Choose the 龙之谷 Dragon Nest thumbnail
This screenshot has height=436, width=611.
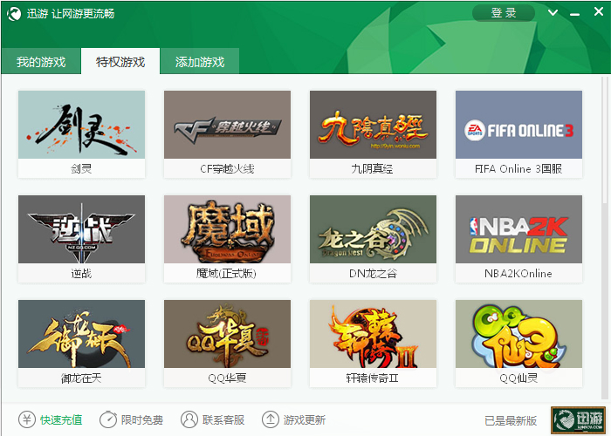pos(373,229)
